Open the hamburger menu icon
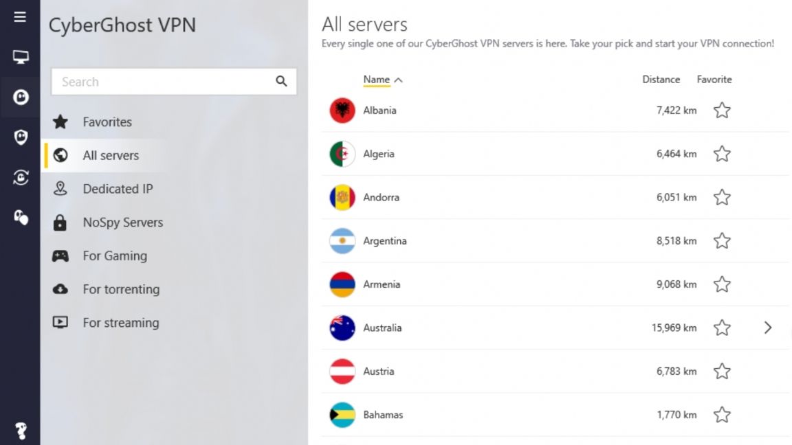792x445 pixels. pyautogui.click(x=20, y=16)
